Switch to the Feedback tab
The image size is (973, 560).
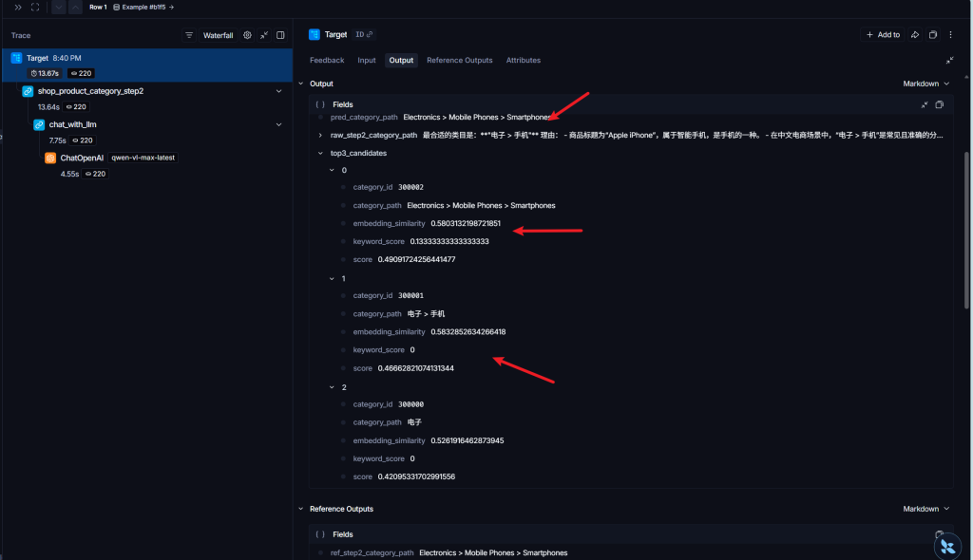coord(327,60)
